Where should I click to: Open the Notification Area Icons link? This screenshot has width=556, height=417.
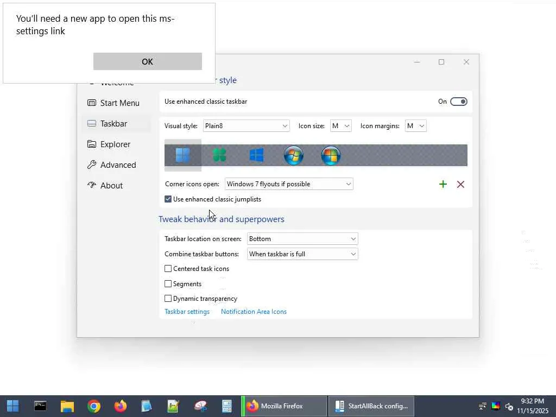click(x=254, y=312)
